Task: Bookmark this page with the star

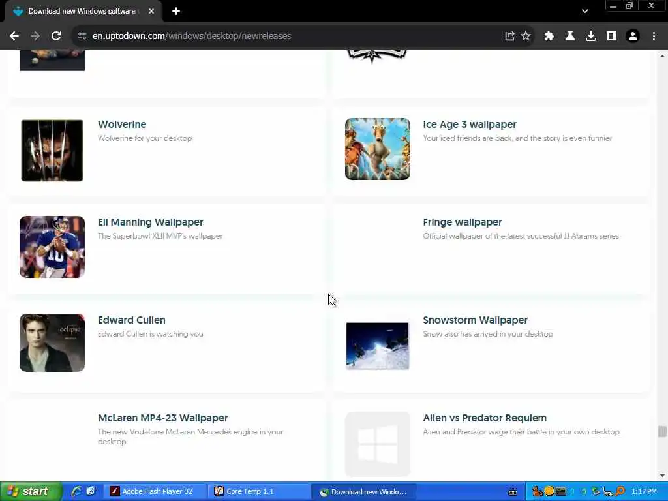Action: [526, 37]
